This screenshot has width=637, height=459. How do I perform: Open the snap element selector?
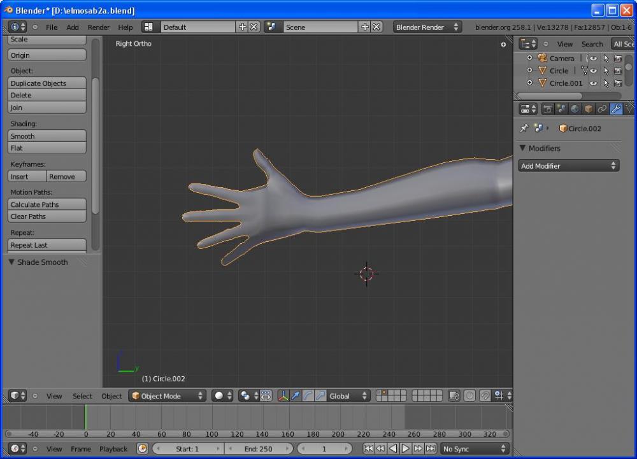pyautogui.click(x=502, y=396)
